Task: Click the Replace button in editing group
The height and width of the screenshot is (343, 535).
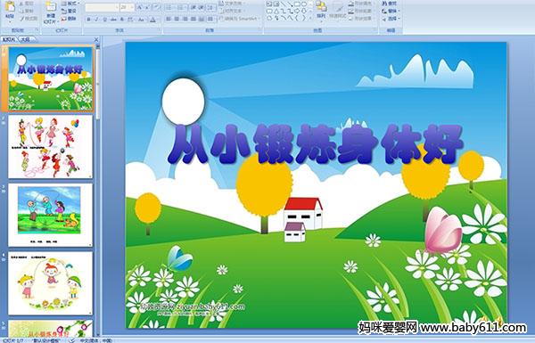Action: click(390, 11)
